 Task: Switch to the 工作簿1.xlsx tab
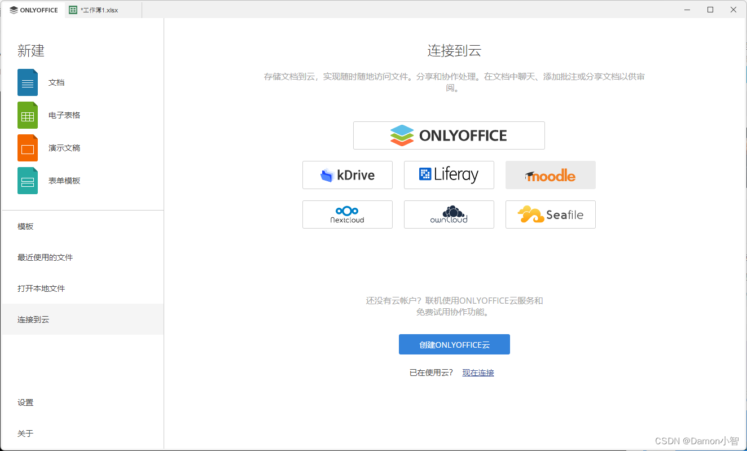(x=103, y=10)
